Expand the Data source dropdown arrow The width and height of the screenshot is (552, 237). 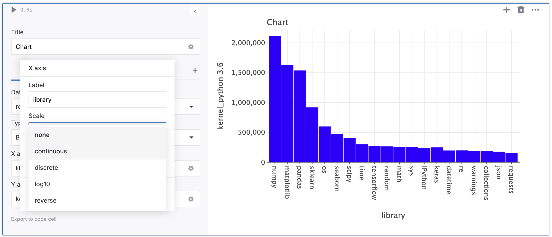click(x=191, y=107)
